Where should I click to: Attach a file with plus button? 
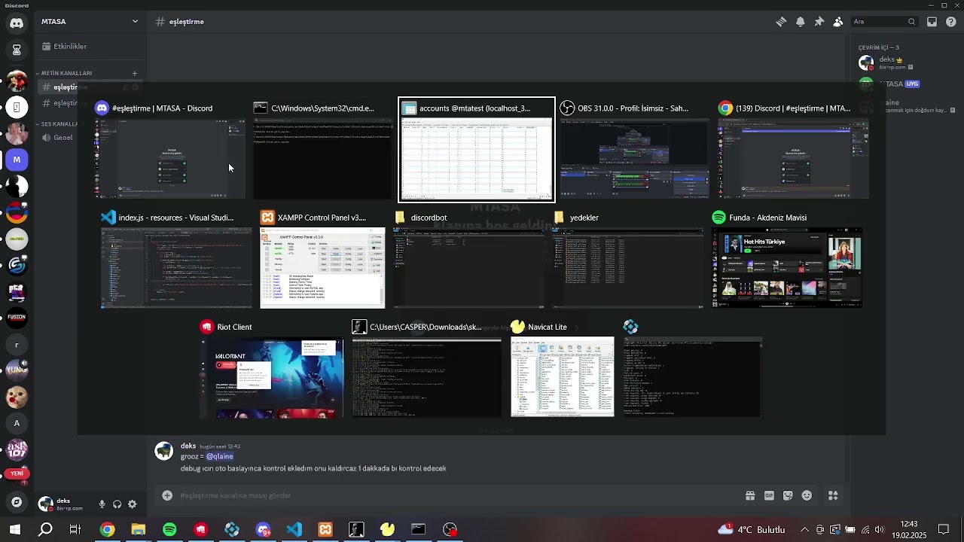pos(167,495)
